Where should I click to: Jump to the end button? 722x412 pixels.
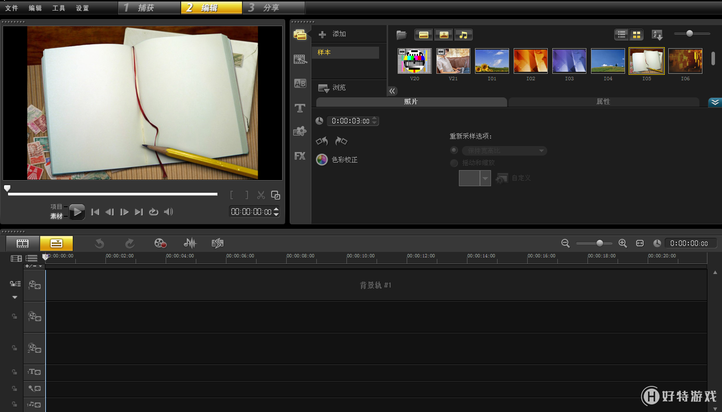(139, 212)
